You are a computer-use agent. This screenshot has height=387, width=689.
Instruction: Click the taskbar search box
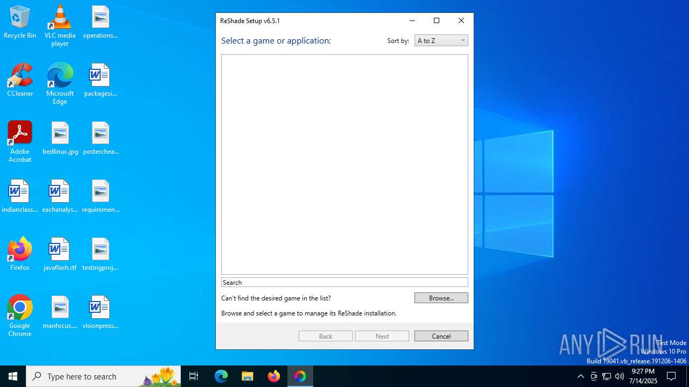pyautogui.click(x=103, y=376)
